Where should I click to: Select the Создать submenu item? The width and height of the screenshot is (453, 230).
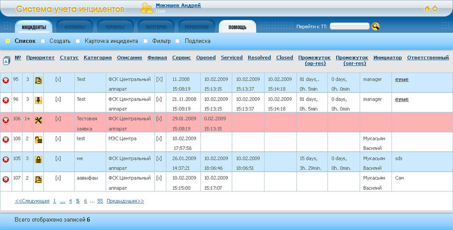(60, 41)
